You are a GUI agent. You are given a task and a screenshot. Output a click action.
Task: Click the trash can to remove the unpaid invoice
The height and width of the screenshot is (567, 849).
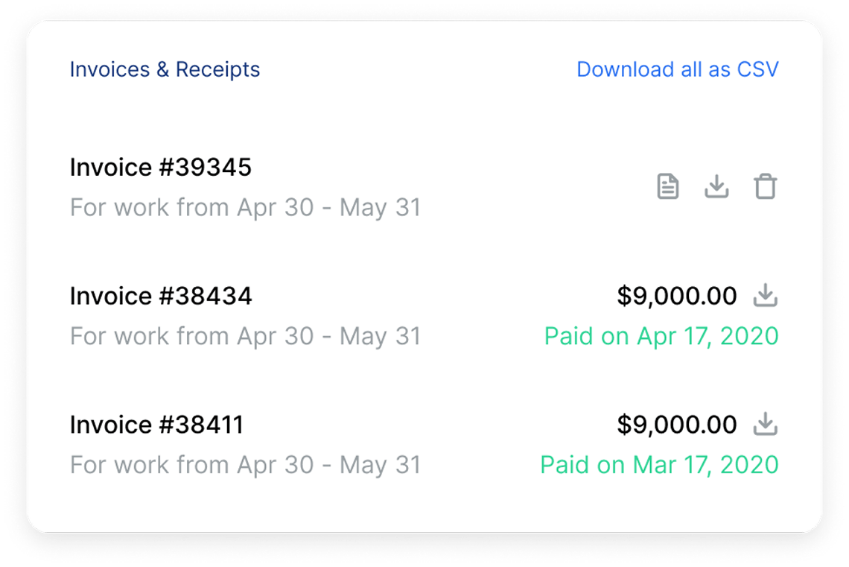click(766, 187)
